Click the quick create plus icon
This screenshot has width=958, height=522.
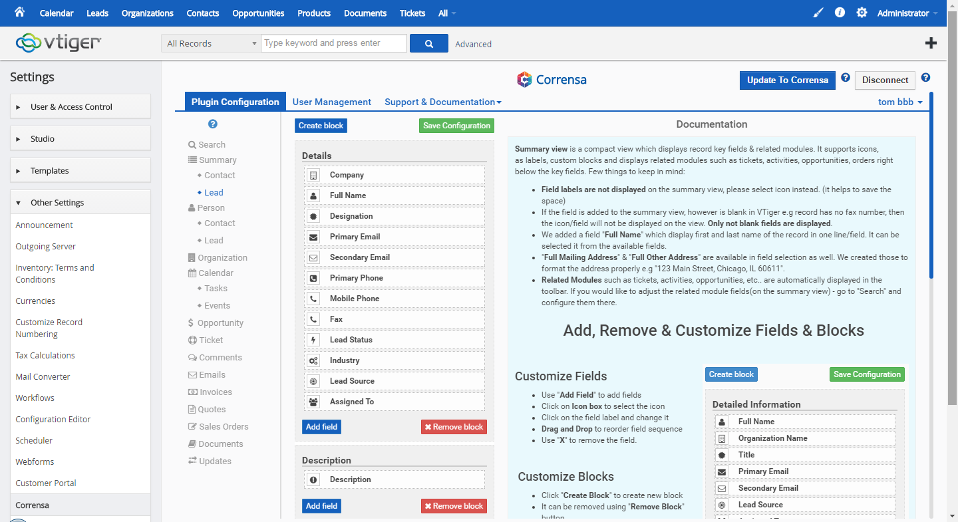(x=931, y=43)
